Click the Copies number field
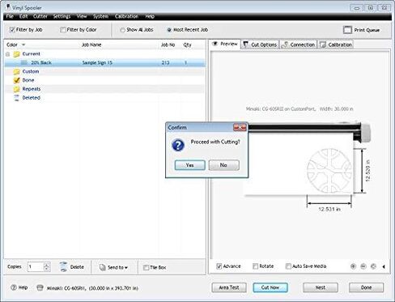 [x=35, y=266]
